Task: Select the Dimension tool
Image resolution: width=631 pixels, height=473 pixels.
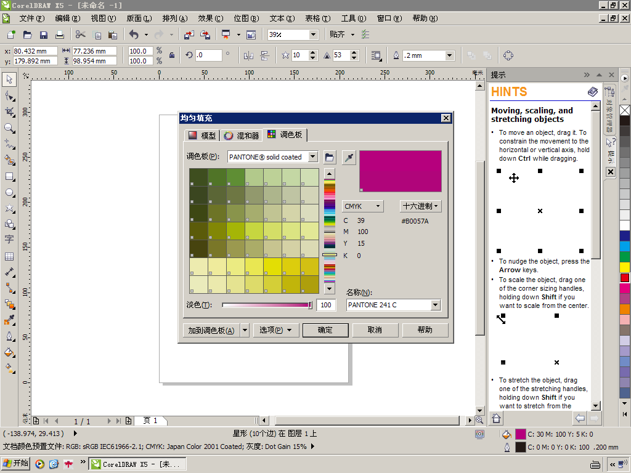Action: tap(9, 272)
